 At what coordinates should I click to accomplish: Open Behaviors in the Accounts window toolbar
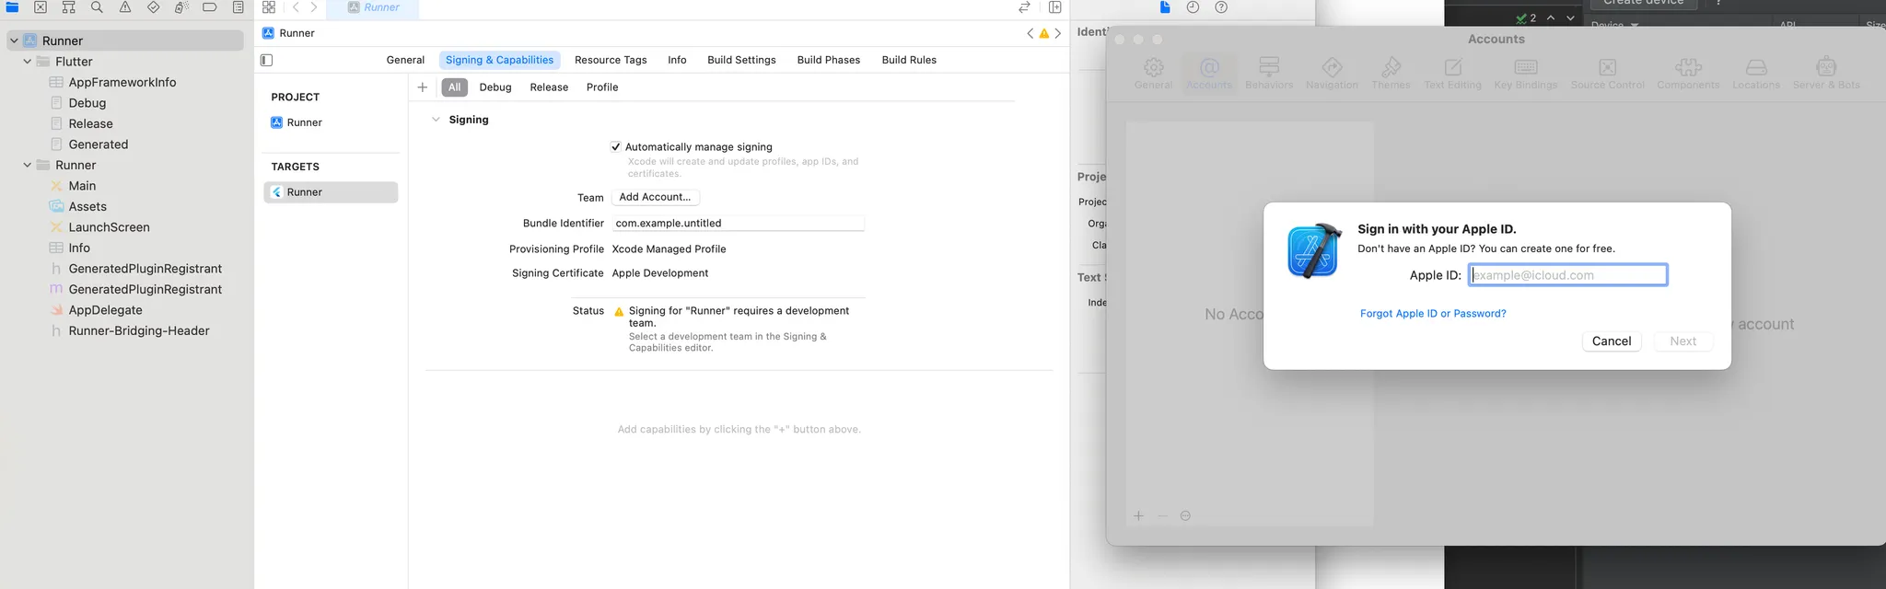click(1269, 74)
